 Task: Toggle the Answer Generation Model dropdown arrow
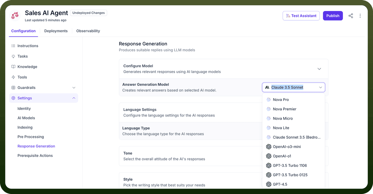pos(321,88)
